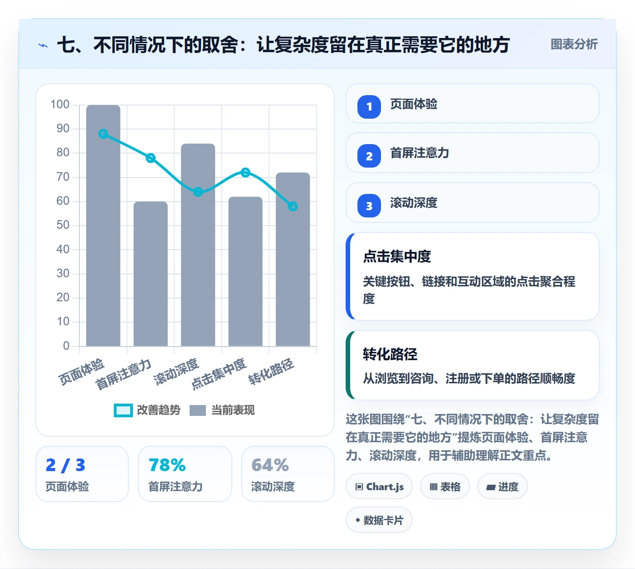Click trend line point above 首屏注意力 bar

pyautogui.click(x=151, y=158)
